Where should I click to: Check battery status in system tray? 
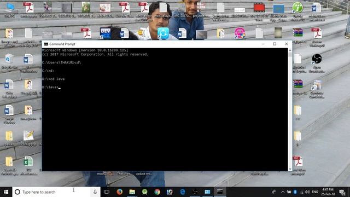[x=289, y=192]
